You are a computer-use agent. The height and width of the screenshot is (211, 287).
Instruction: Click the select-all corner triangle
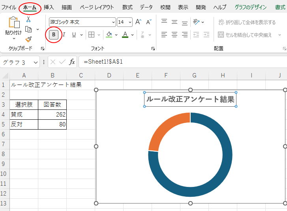point(5,75)
